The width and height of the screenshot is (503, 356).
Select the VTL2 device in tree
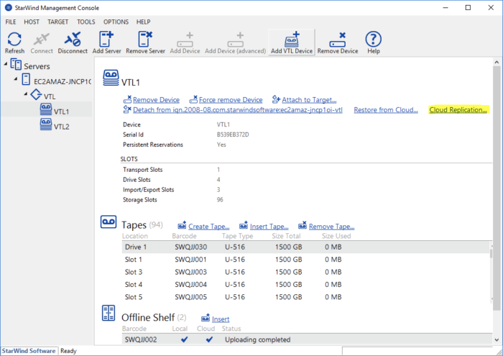(61, 125)
